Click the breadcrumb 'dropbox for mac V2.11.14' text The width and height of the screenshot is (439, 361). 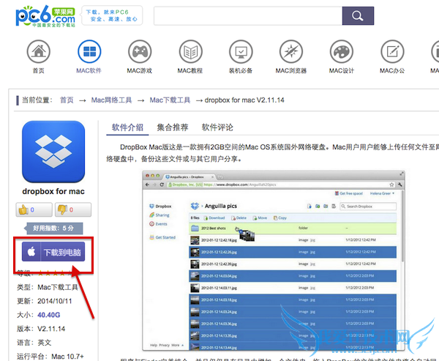click(x=244, y=100)
